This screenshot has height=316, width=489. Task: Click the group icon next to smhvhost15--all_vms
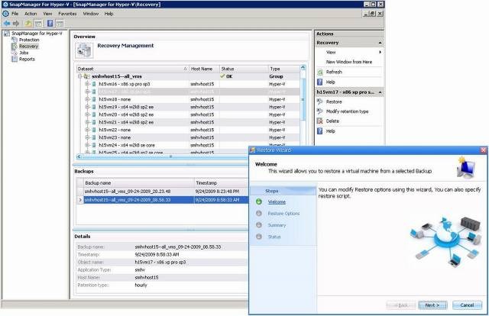[87, 76]
